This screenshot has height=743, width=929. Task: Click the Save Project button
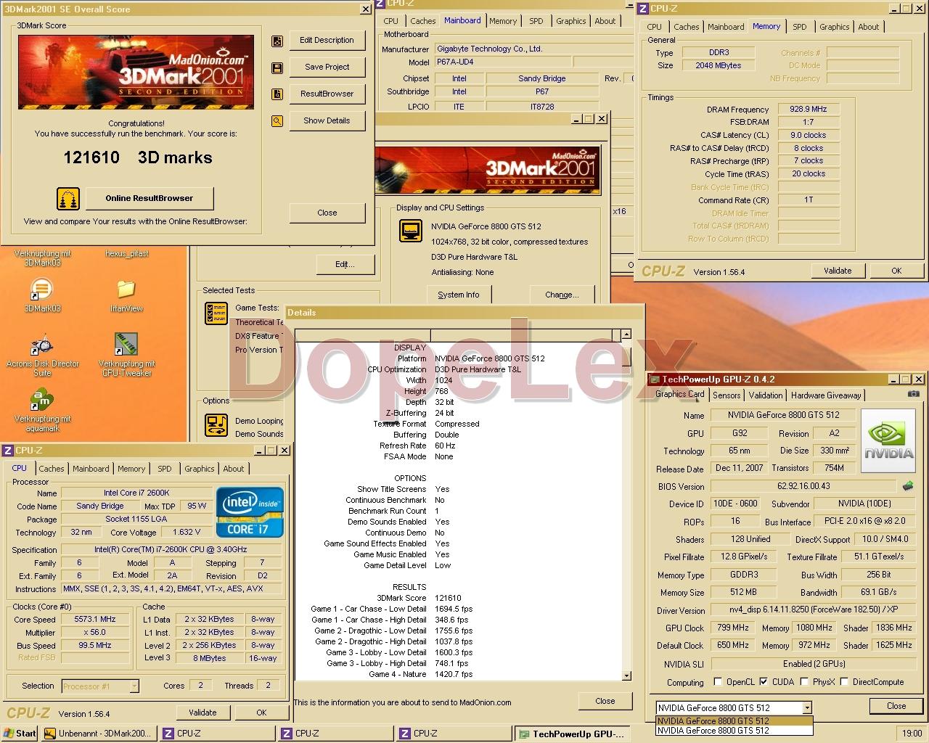click(x=327, y=67)
